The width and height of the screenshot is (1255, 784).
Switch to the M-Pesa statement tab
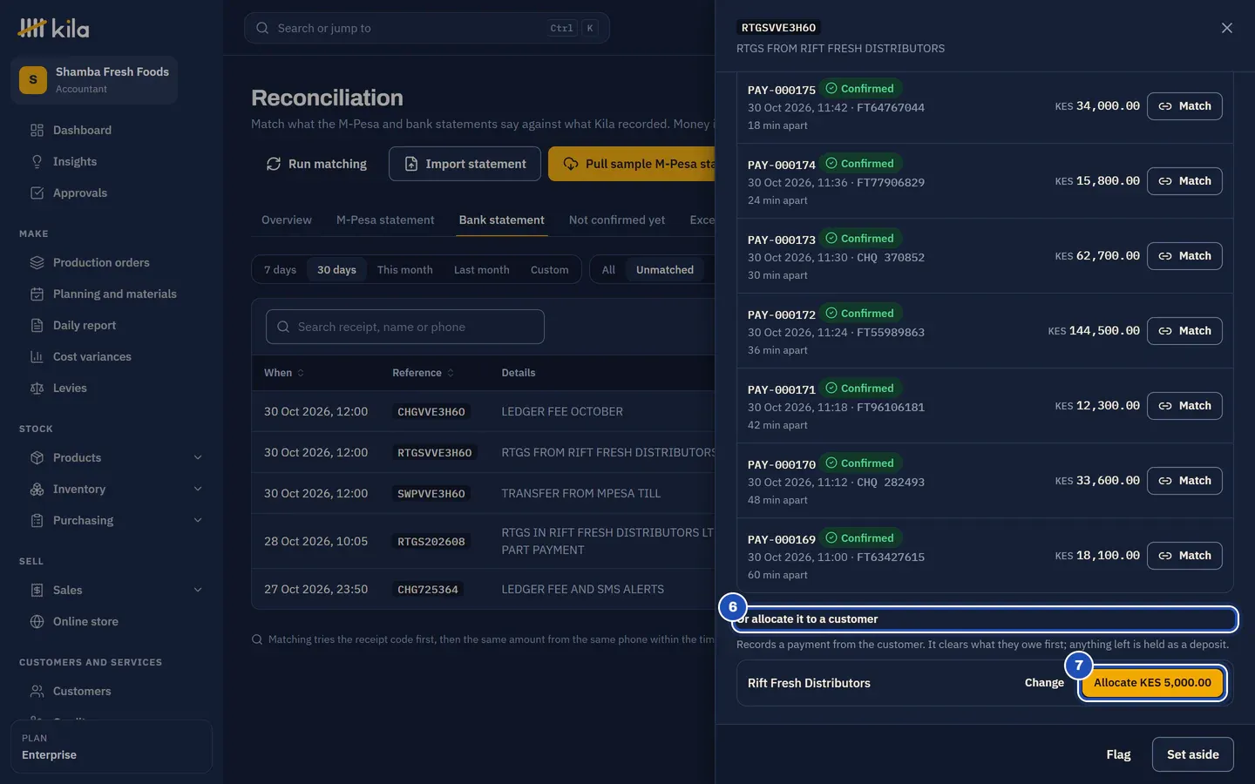click(x=385, y=220)
